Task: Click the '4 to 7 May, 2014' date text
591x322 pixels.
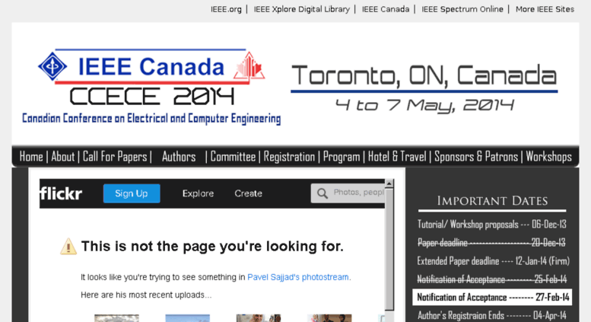Action: pos(424,105)
